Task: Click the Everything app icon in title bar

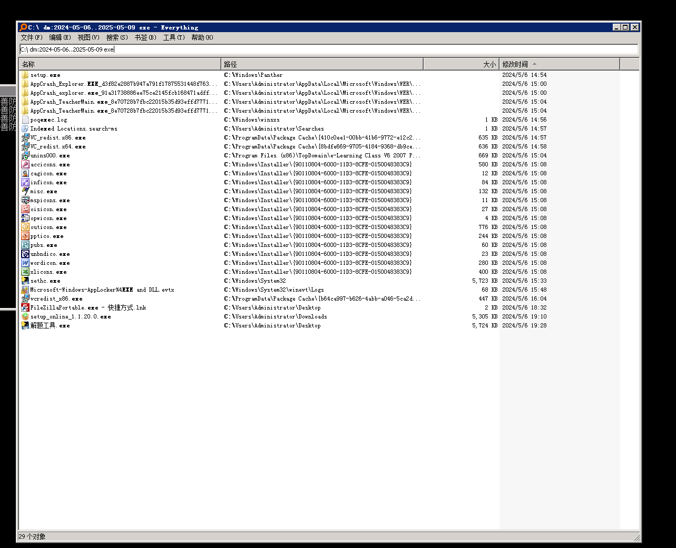Action: pos(23,27)
